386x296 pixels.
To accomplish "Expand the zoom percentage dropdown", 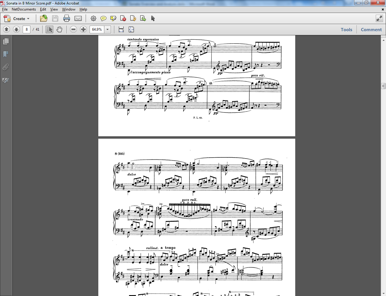I will pos(108,29).
